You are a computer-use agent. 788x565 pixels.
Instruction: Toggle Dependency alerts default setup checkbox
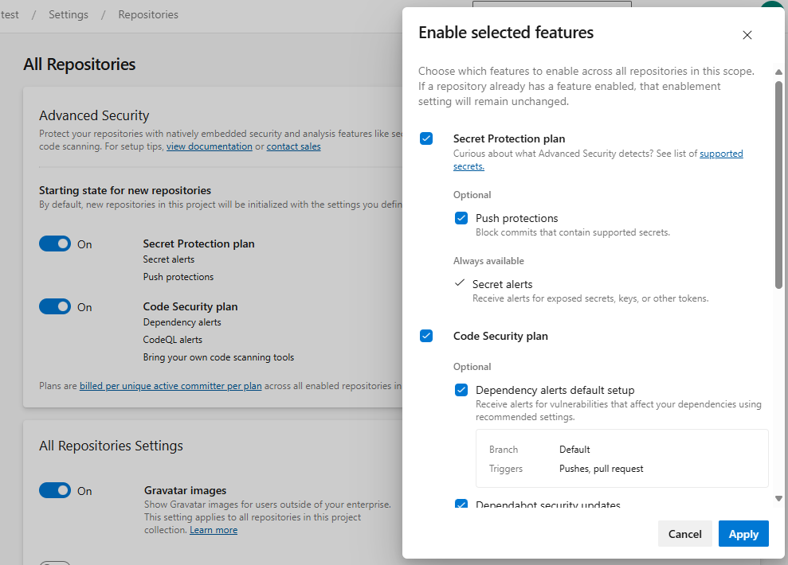[461, 390]
